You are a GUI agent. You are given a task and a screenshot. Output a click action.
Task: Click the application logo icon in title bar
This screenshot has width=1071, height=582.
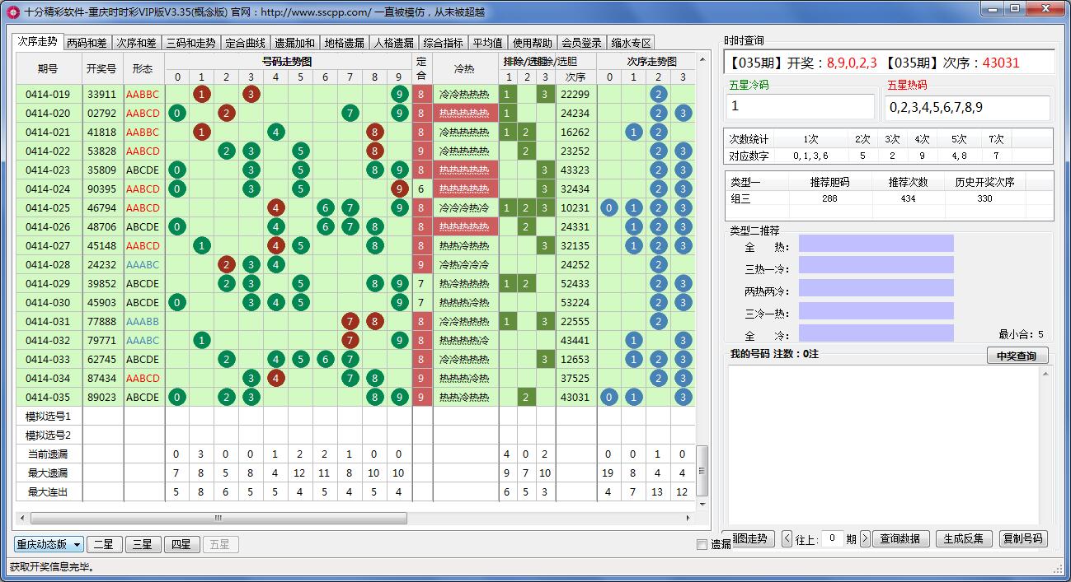point(12,12)
